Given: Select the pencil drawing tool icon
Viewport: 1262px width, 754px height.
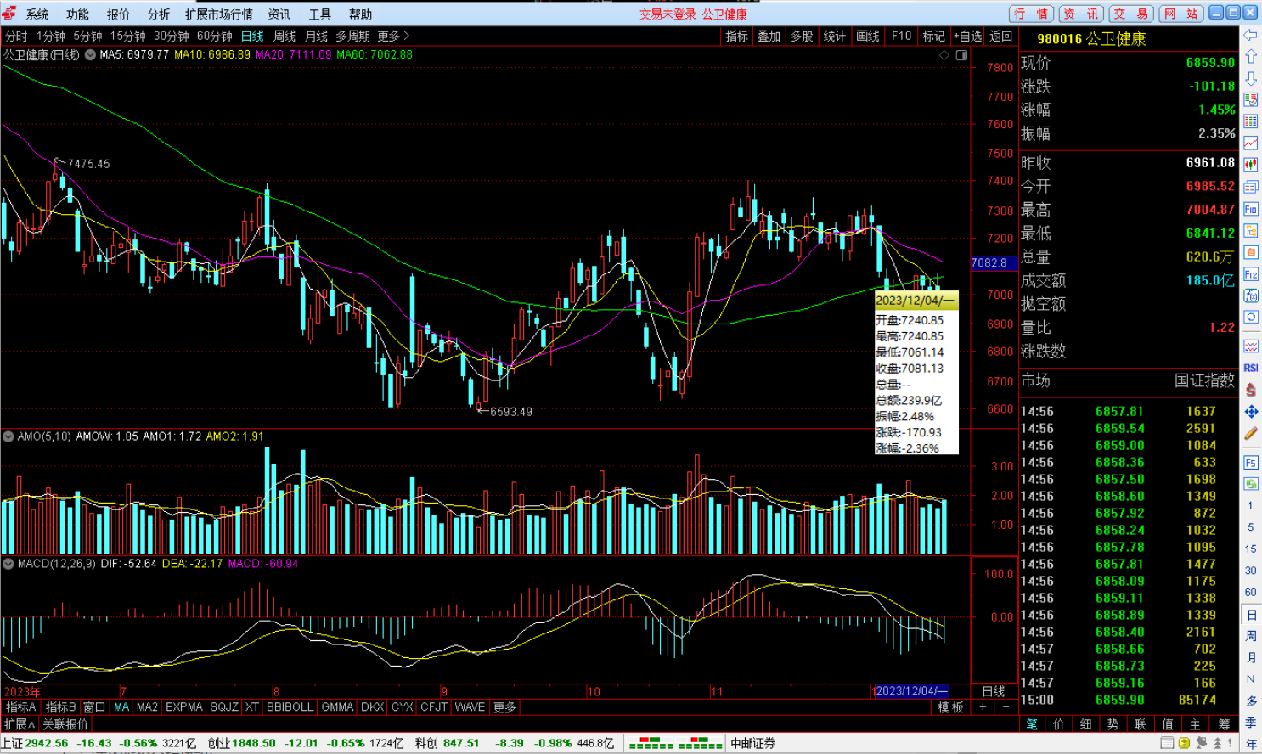Looking at the screenshot, I should pos(1251,433).
